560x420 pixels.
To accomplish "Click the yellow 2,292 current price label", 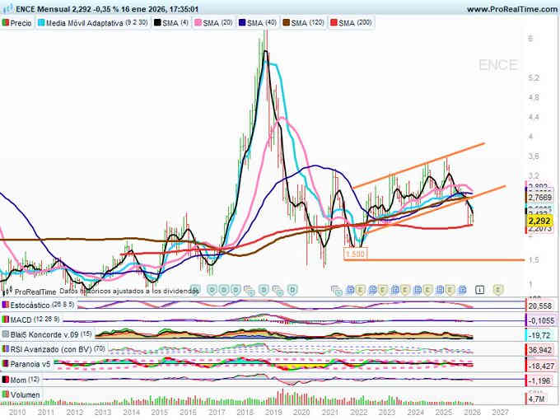I will tap(539, 221).
